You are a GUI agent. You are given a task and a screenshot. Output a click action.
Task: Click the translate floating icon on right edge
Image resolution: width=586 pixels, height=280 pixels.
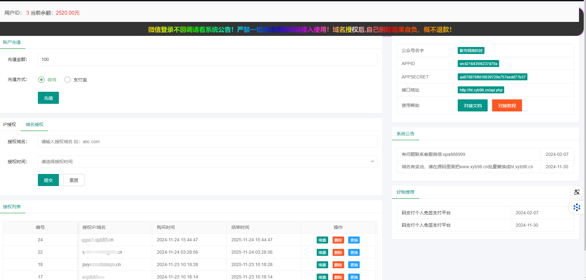tap(576, 192)
